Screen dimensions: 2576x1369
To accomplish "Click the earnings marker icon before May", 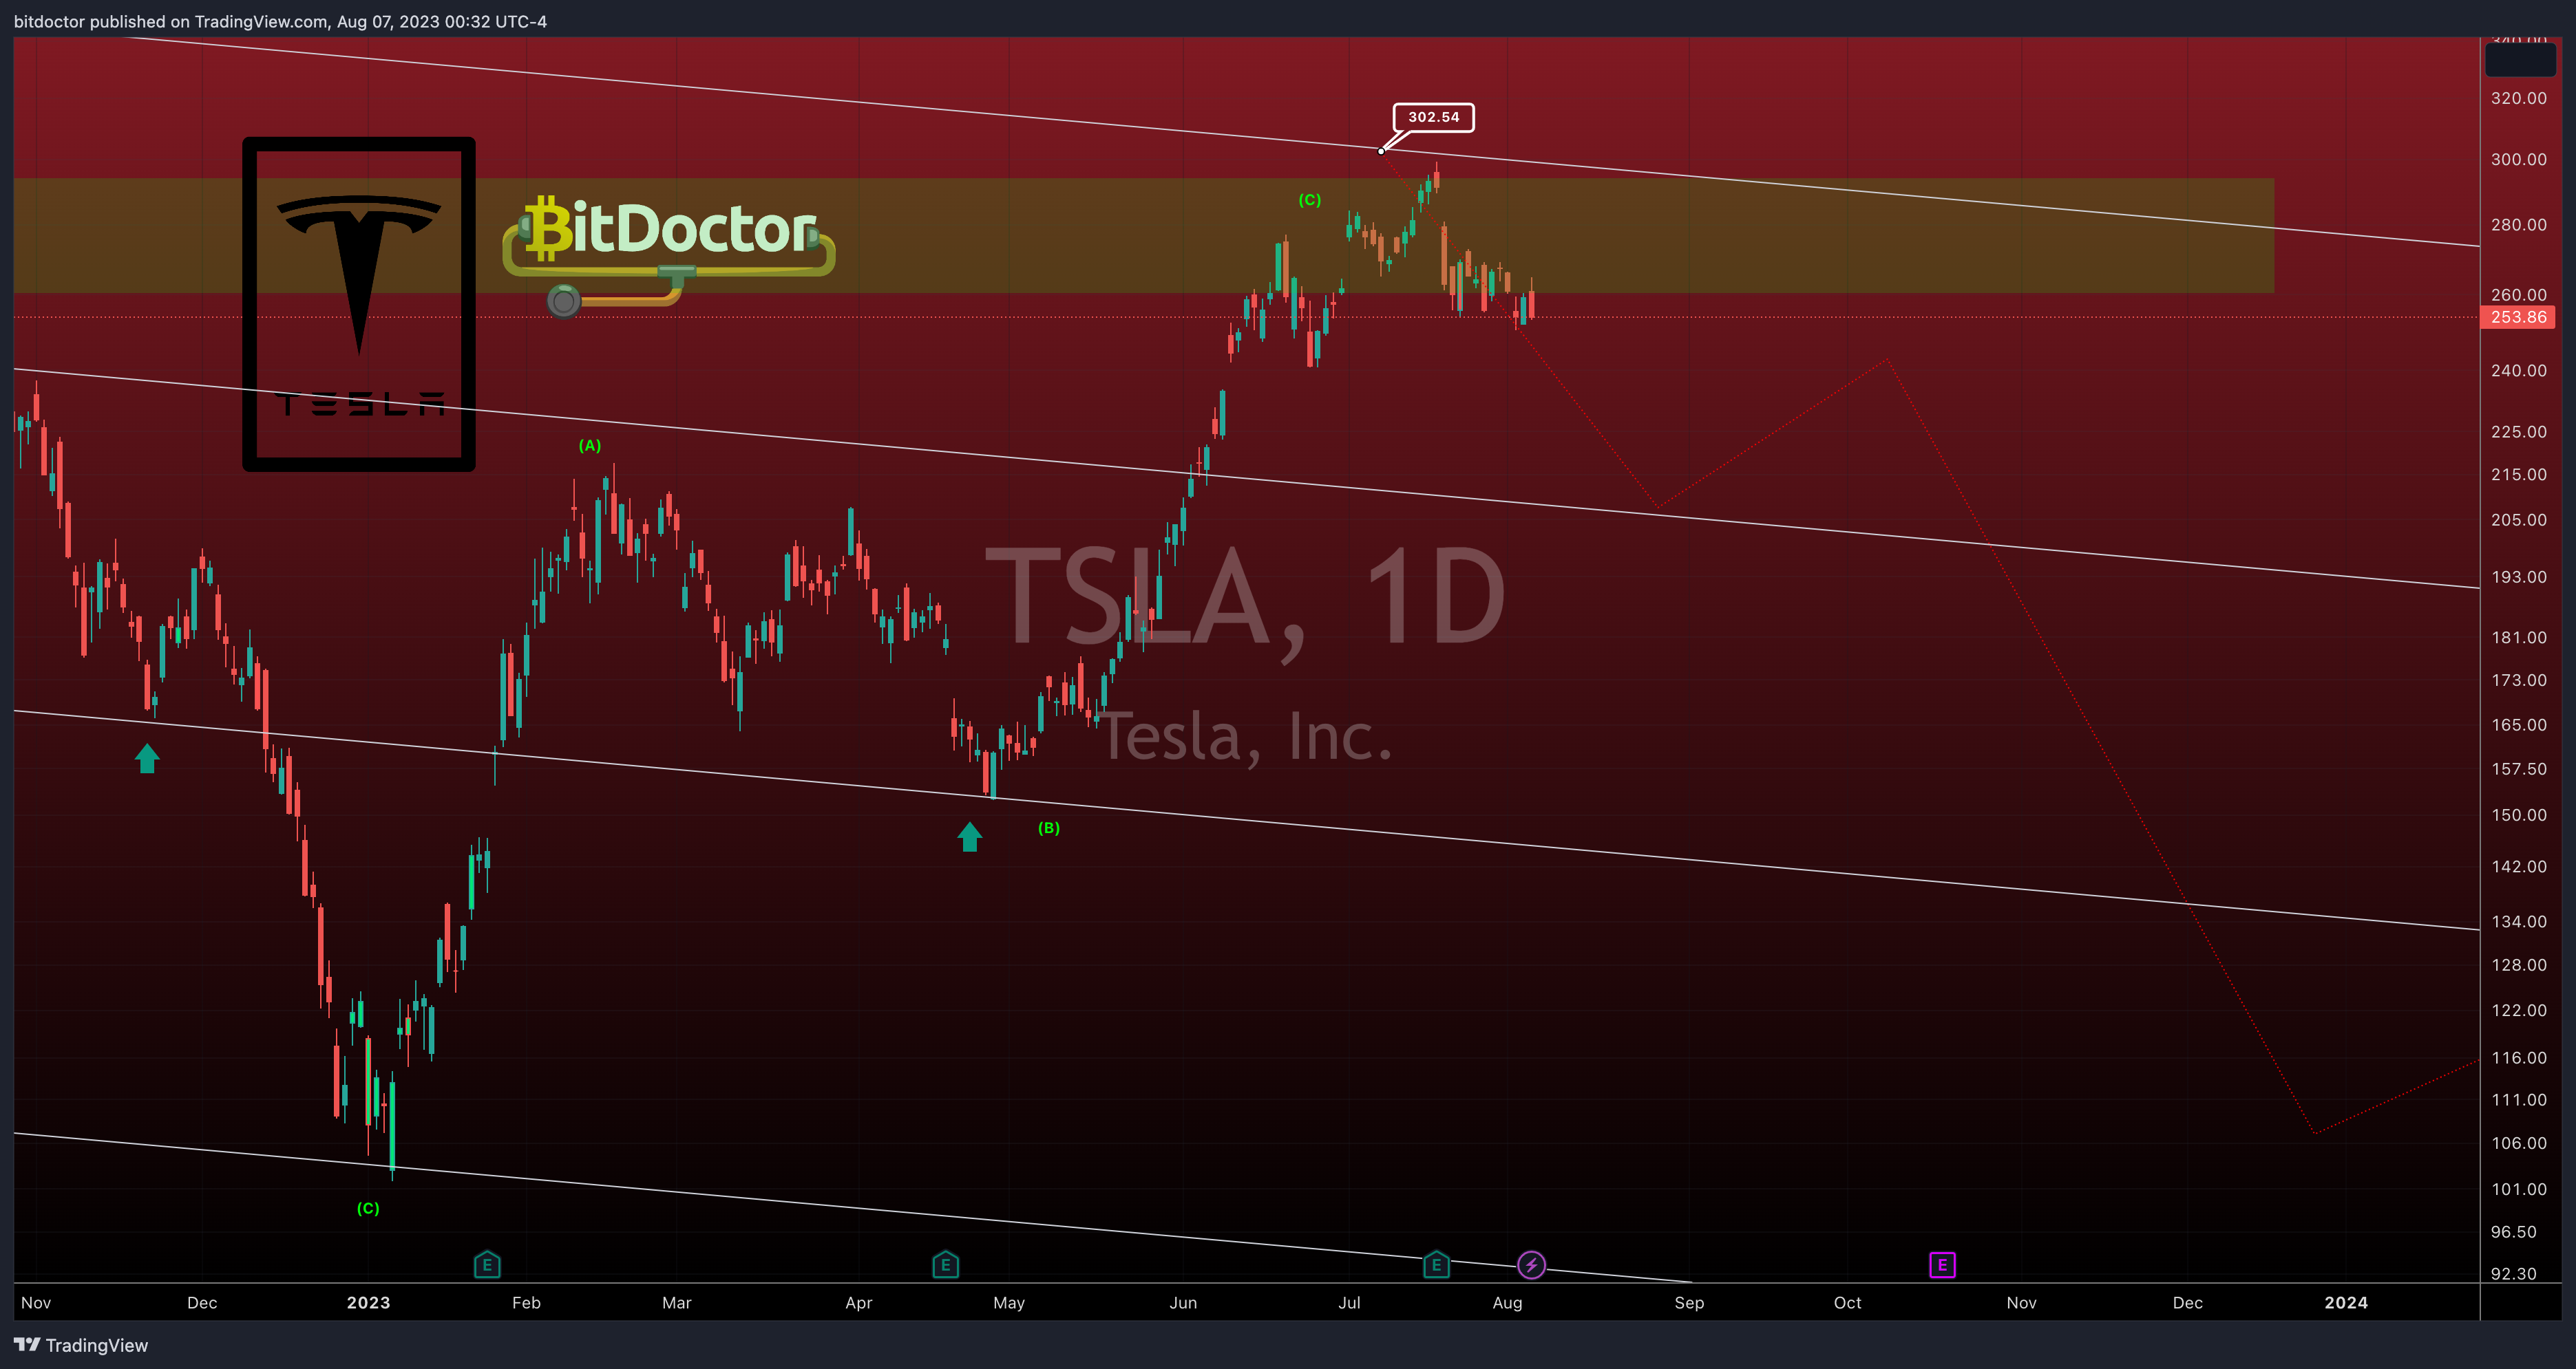I will click(945, 1265).
